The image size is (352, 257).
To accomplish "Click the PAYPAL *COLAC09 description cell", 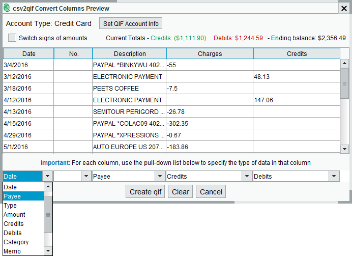I will [x=129, y=123].
